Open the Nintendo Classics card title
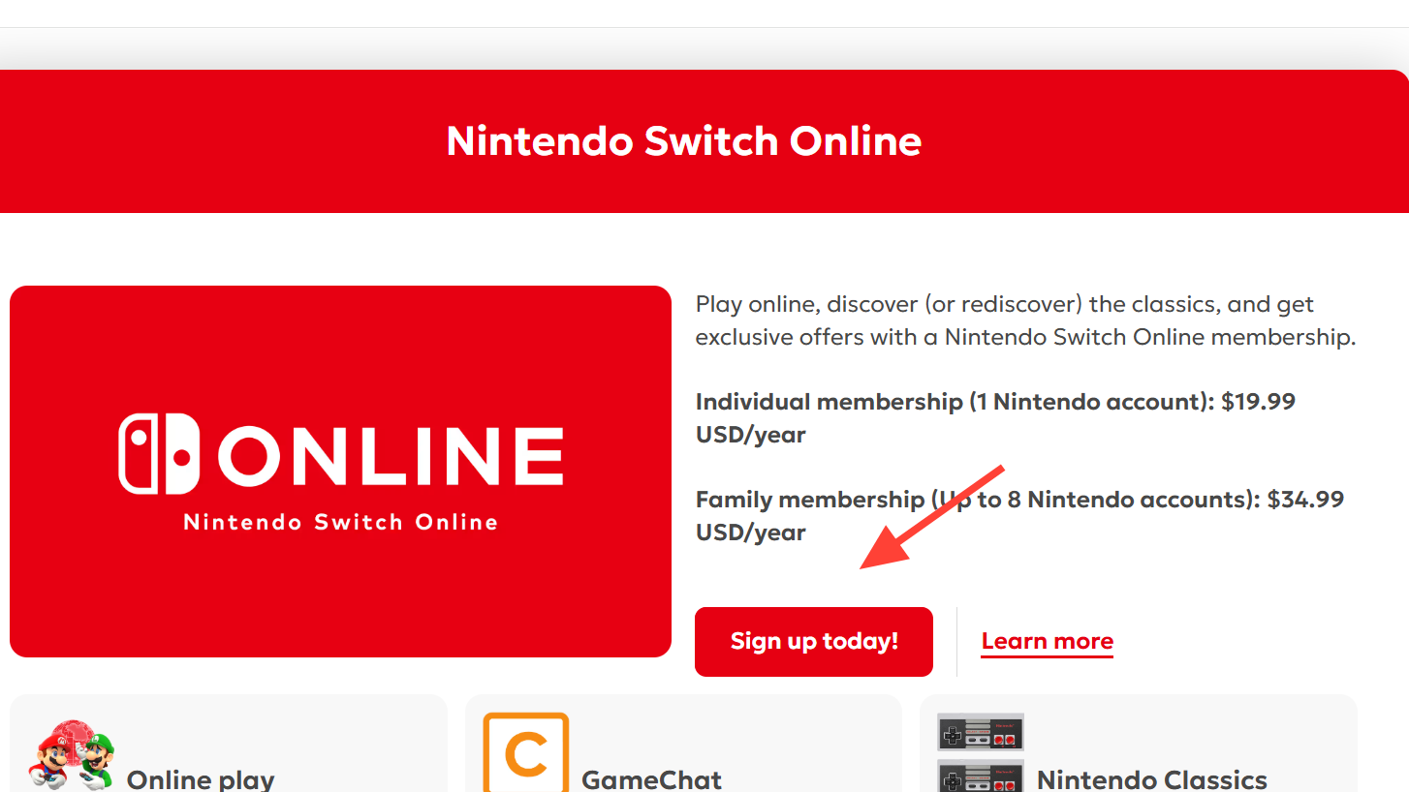The height and width of the screenshot is (792, 1409). click(x=1152, y=779)
